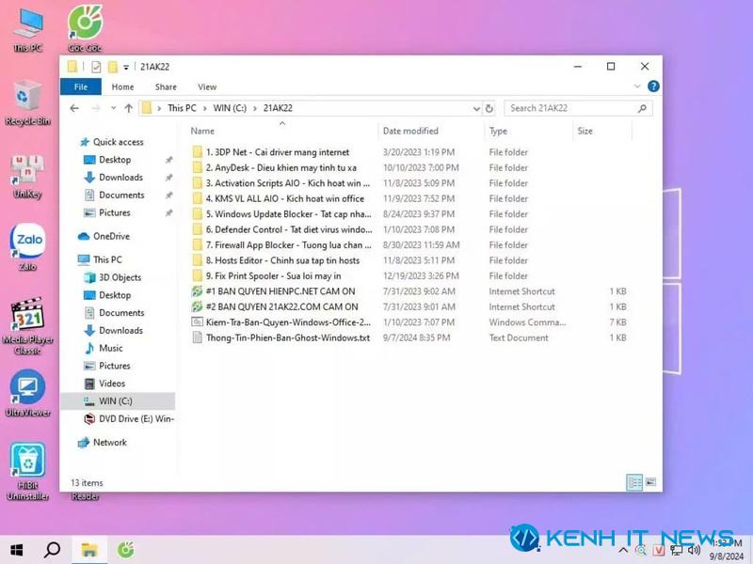The width and height of the screenshot is (753, 564).
Task: Click File Explorer on the taskbar
Action: 89,550
